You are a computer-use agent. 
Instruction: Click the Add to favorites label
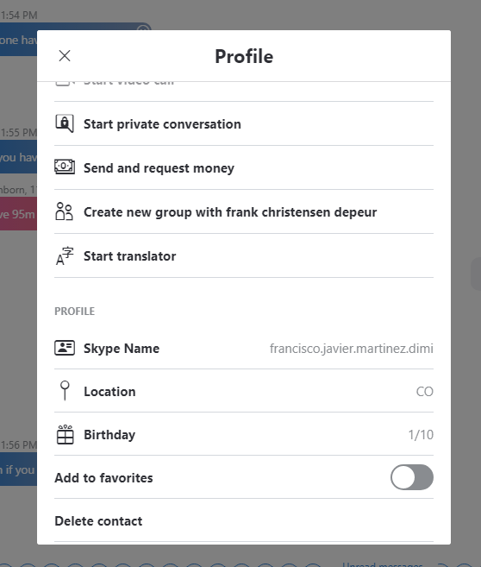tap(104, 478)
